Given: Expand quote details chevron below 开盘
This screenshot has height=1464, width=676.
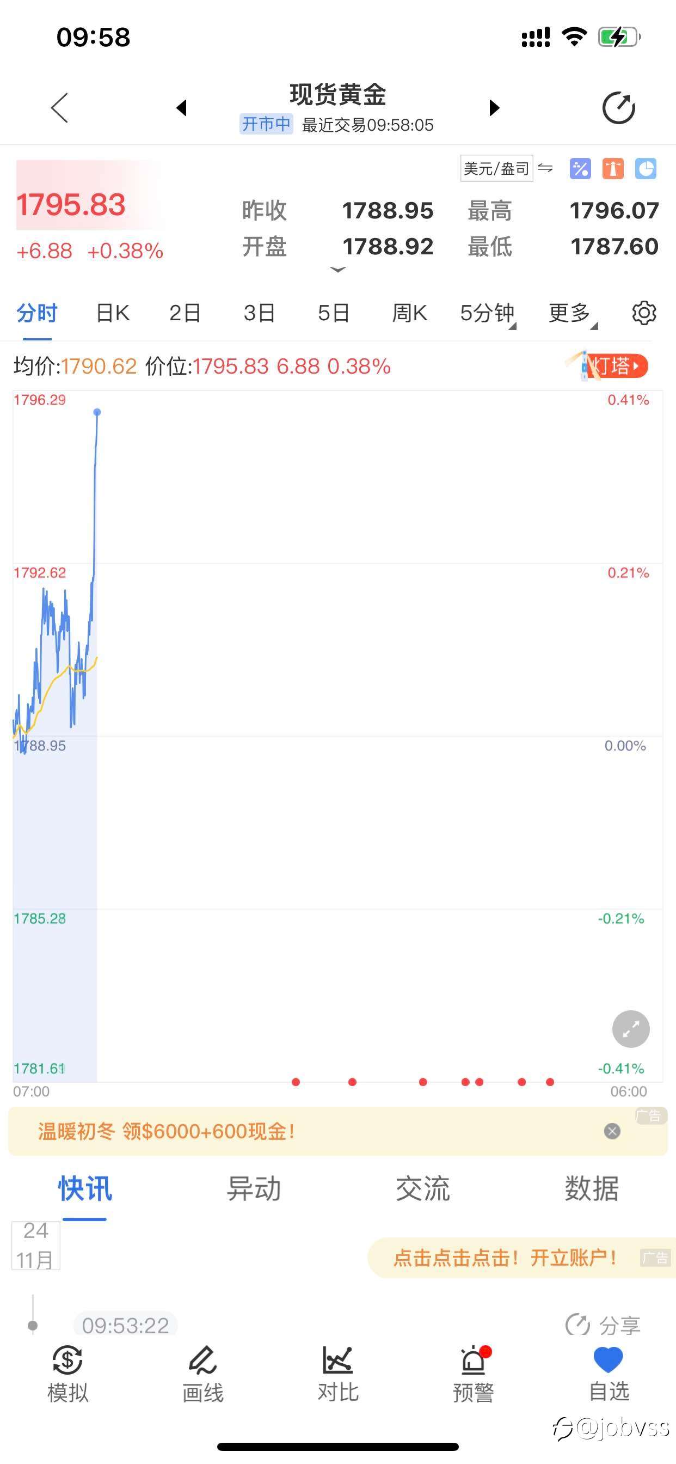Looking at the screenshot, I should click(337, 270).
